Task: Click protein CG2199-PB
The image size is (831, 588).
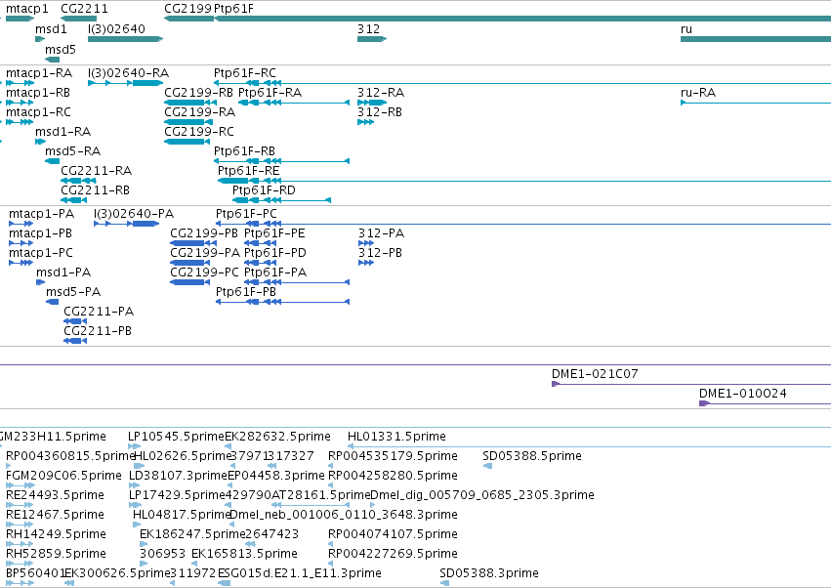Action: (204, 233)
